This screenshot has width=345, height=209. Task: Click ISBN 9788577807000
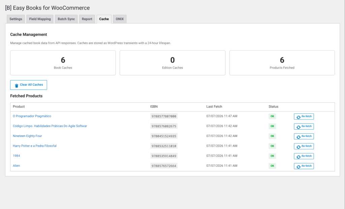pyautogui.click(x=164, y=116)
